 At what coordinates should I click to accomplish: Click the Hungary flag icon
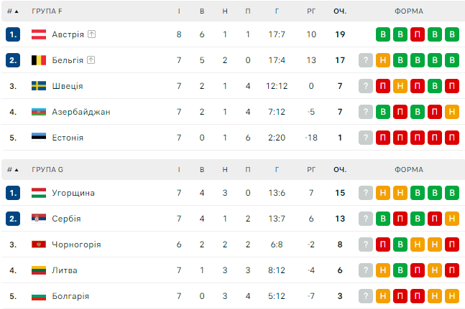(39, 193)
